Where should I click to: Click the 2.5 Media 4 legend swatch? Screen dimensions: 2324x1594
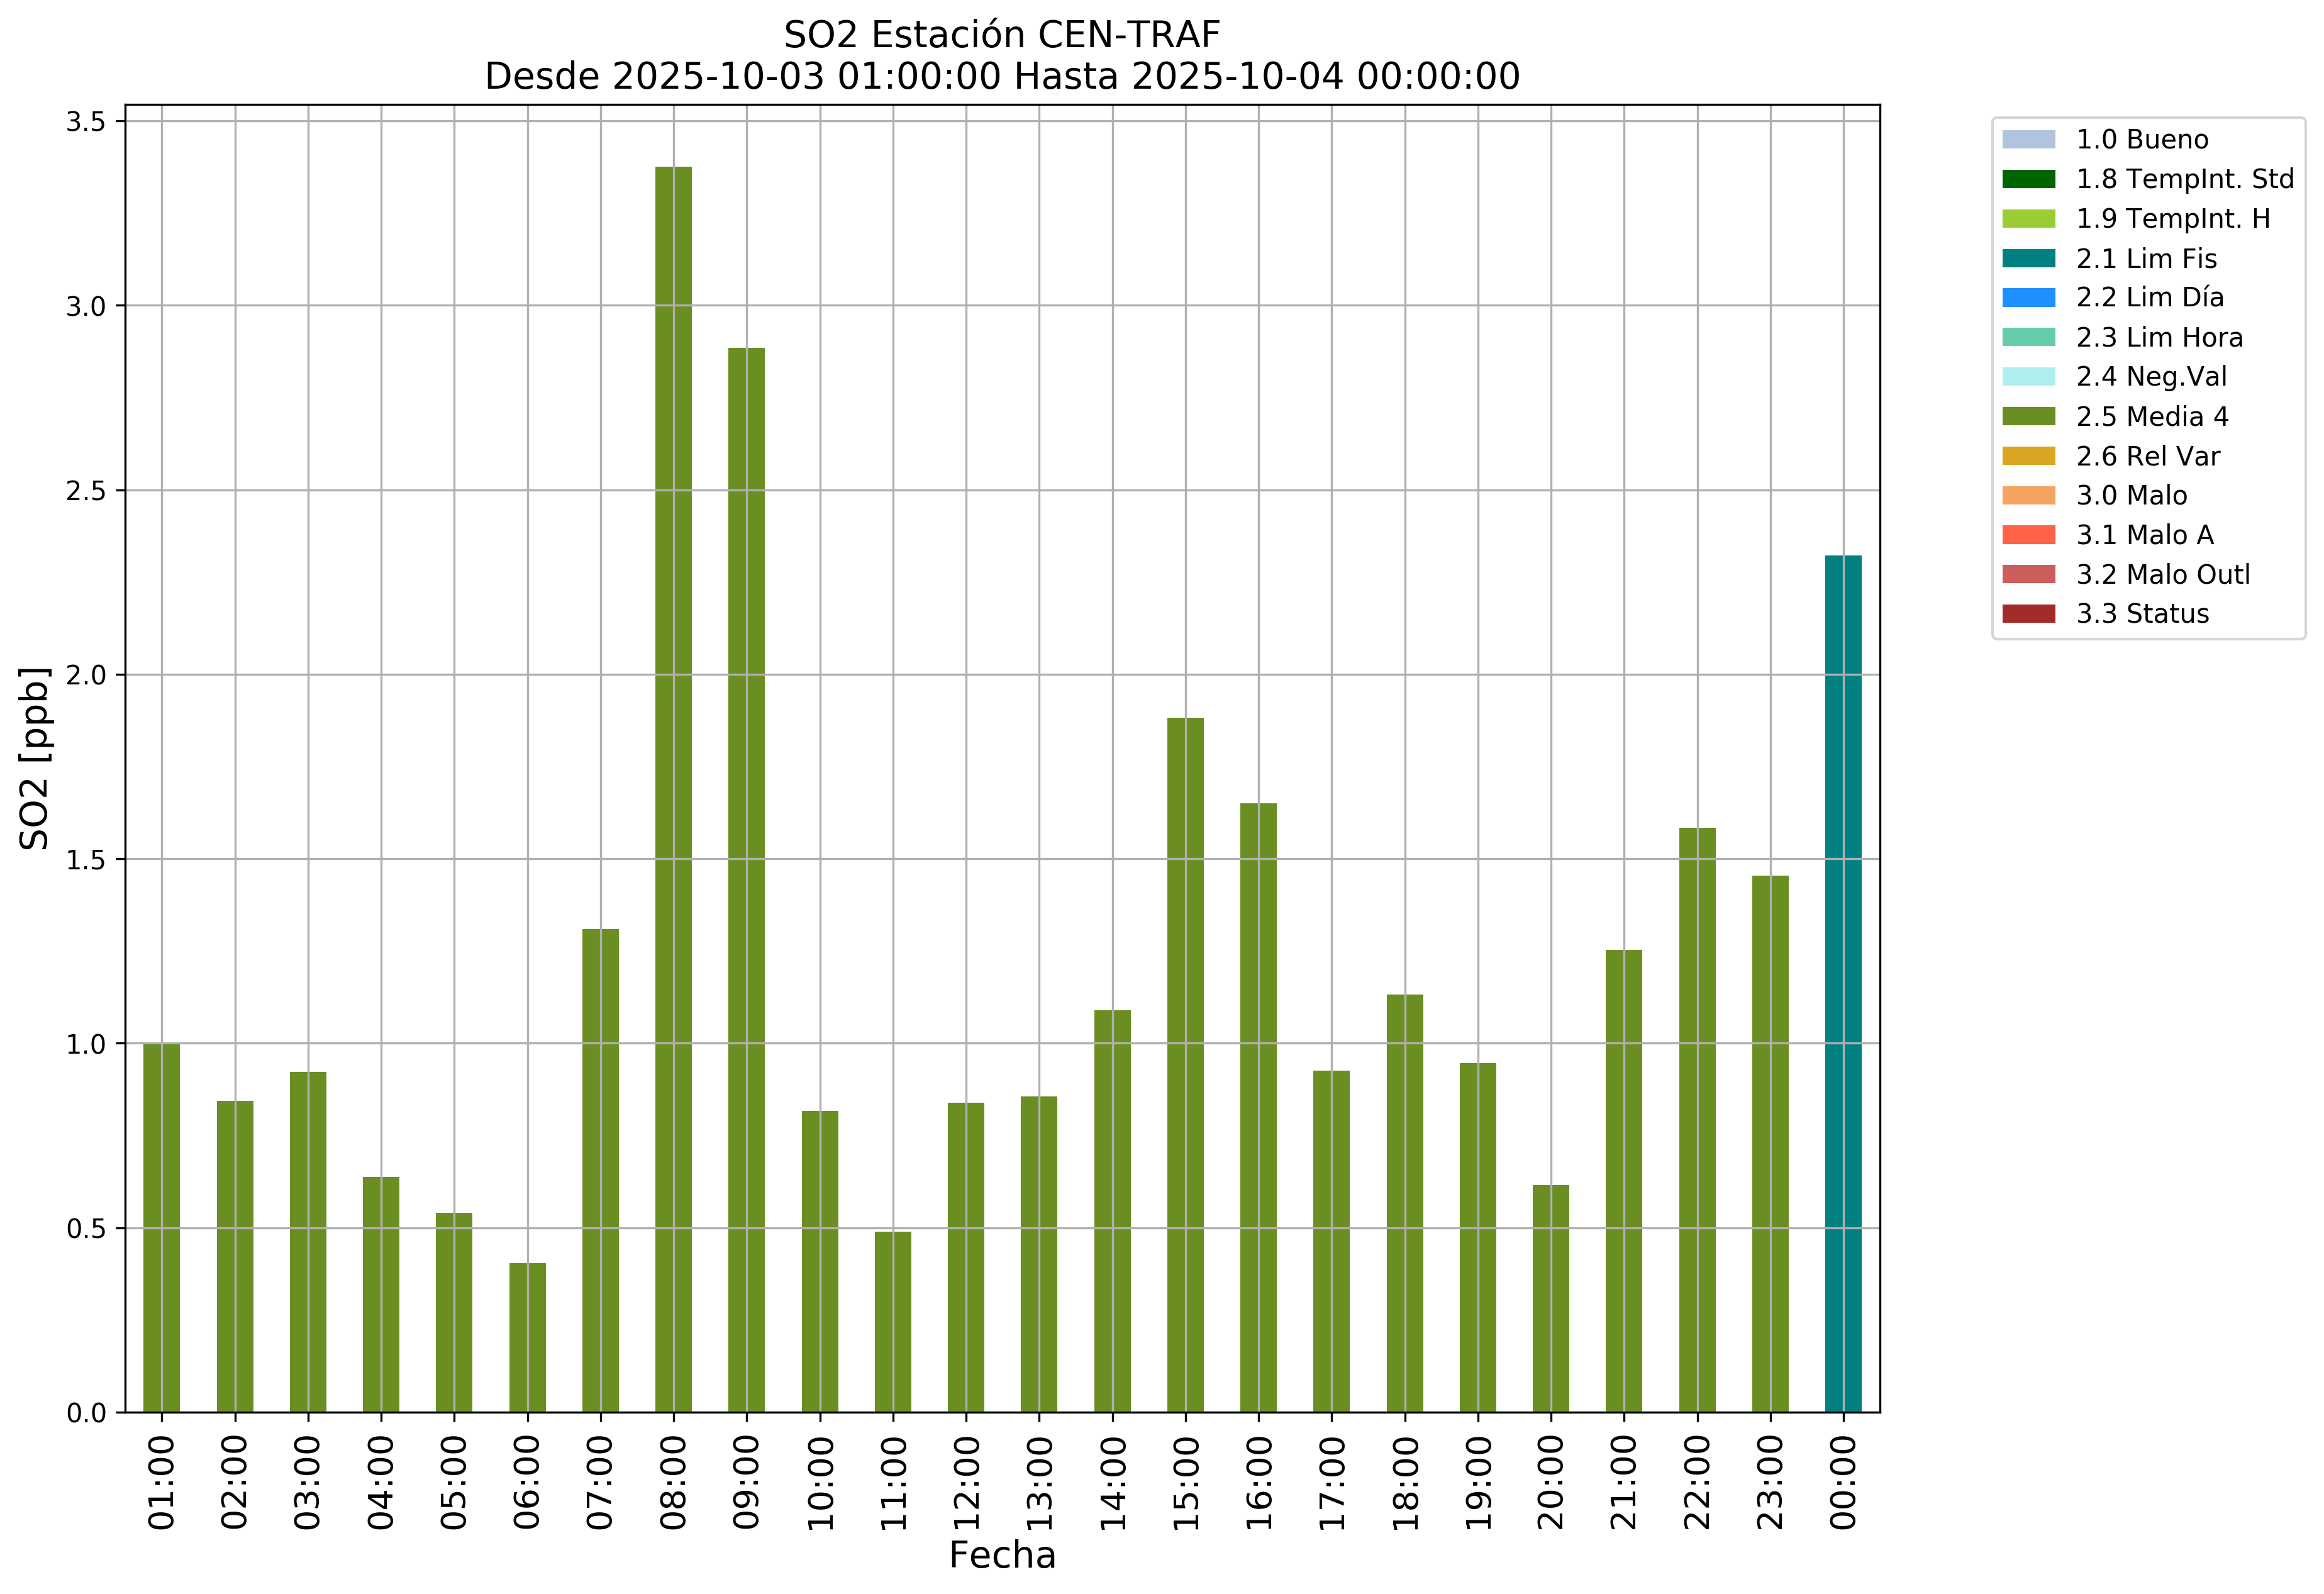(2028, 417)
